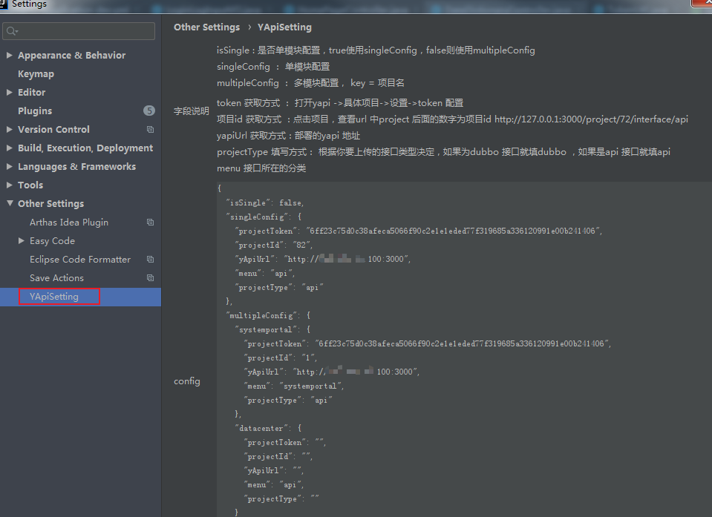Click "menu": "systemportal" line
The height and width of the screenshot is (517, 712).
click(x=294, y=386)
